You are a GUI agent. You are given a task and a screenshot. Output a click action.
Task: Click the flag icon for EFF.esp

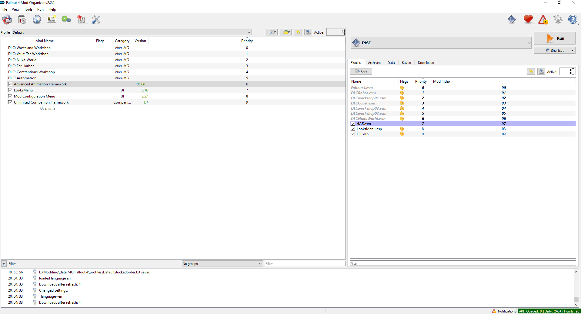point(402,134)
